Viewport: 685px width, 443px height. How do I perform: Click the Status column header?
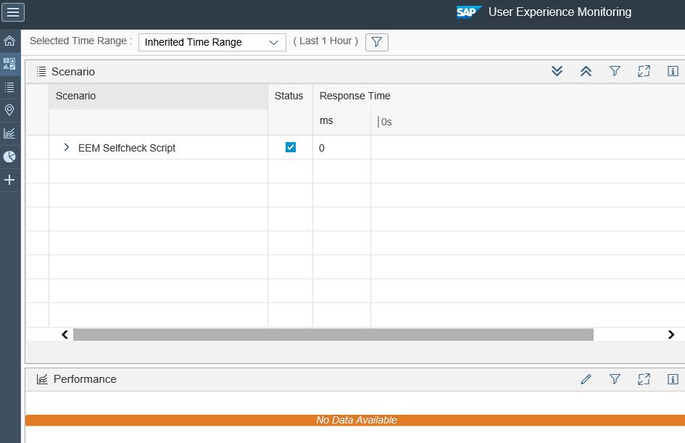click(288, 96)
